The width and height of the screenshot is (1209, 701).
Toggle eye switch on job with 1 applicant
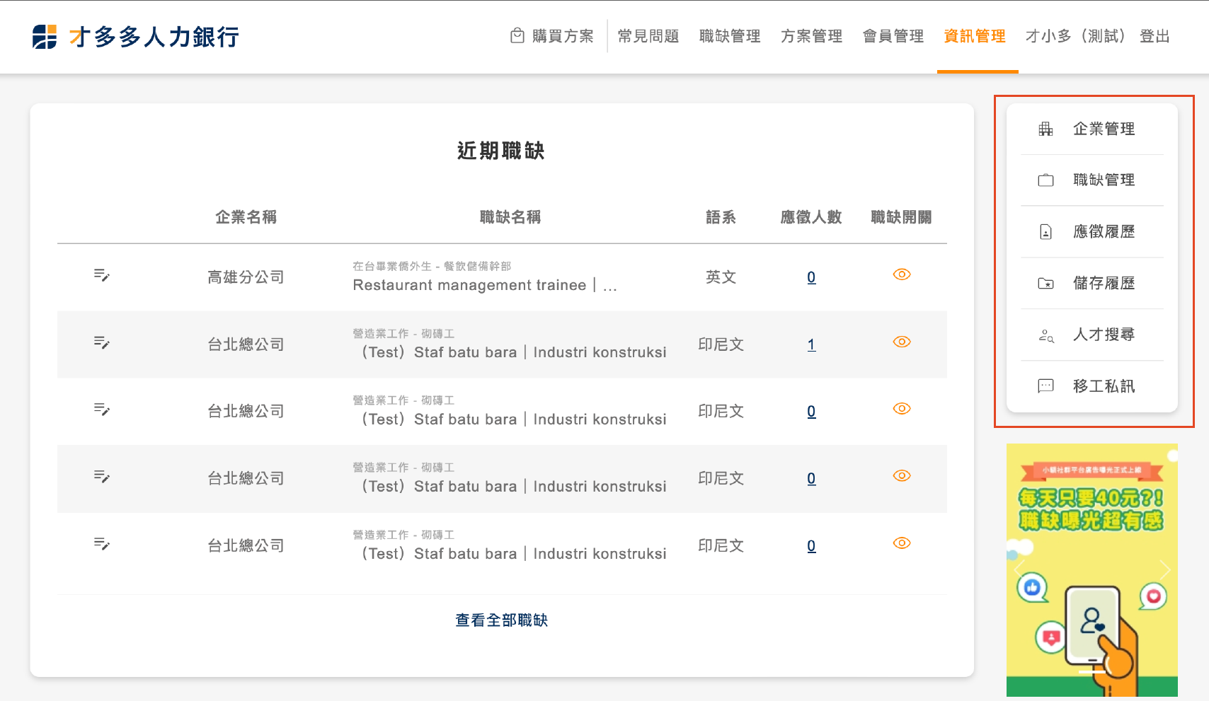(901, 342)
